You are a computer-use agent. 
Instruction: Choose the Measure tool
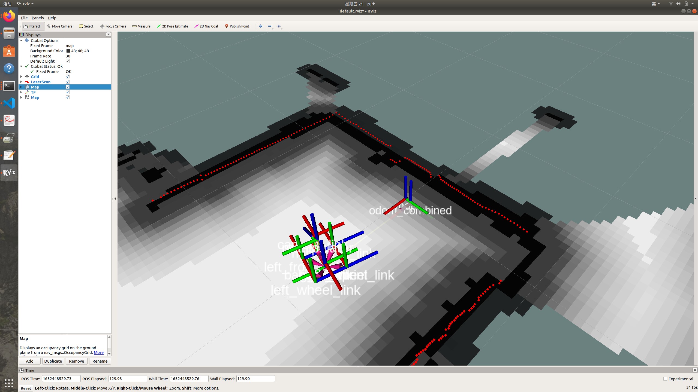coord(141,26)
